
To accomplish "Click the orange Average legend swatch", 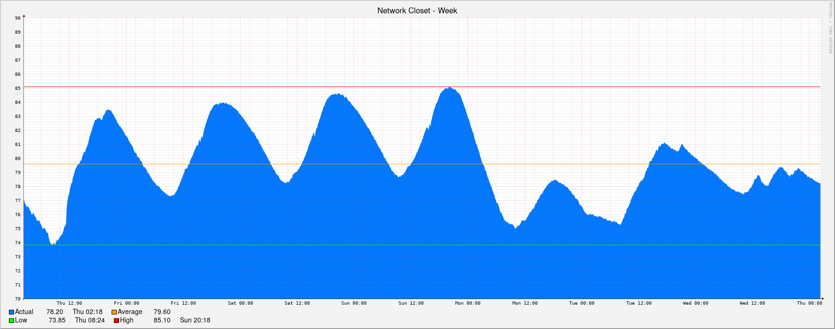I will [114, 312].
